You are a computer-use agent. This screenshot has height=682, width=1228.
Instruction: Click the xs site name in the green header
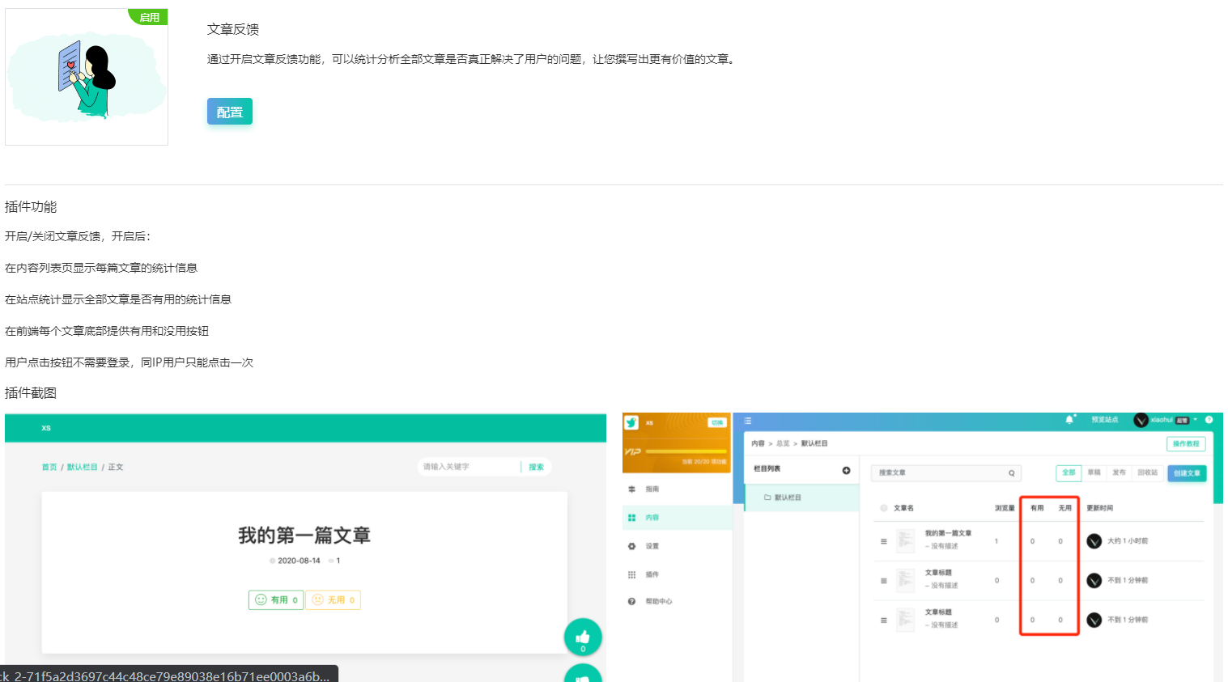(46, 428)
